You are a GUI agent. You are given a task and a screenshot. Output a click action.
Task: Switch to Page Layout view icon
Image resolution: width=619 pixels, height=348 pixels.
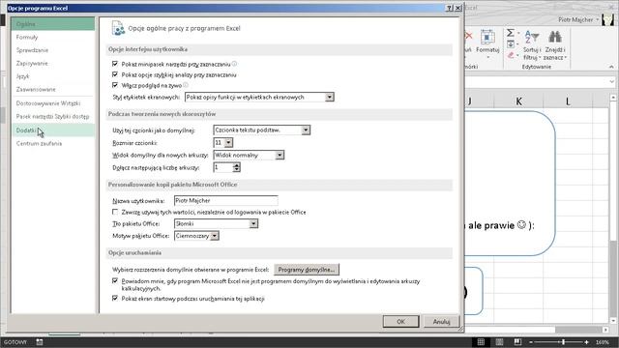pos(499,342)
